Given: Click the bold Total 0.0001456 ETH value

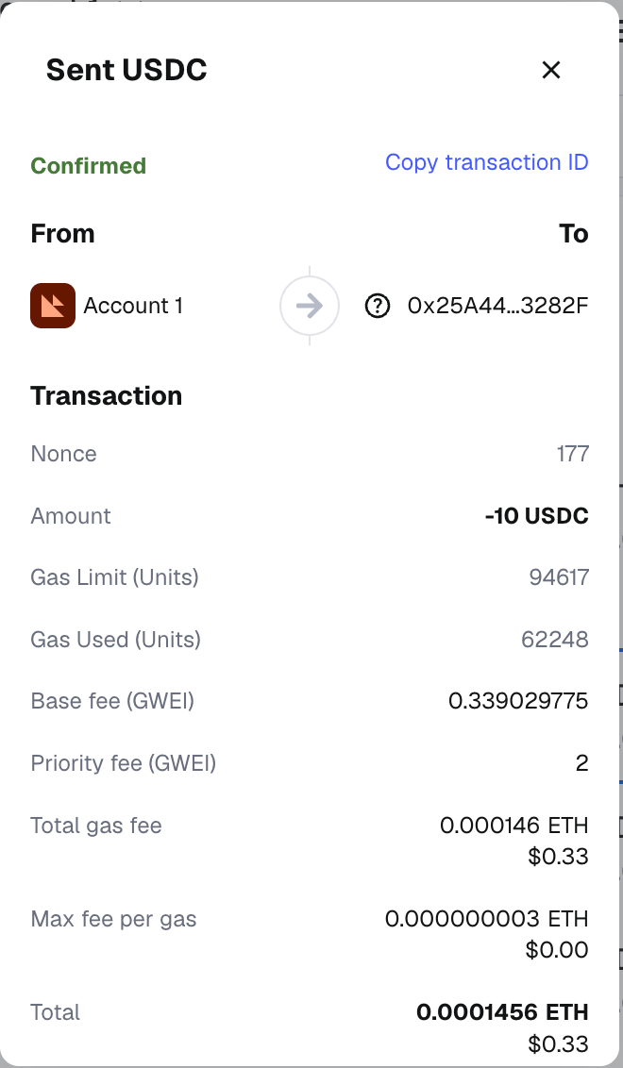Looking at the screenshot, I should [x=502, y=1012].
